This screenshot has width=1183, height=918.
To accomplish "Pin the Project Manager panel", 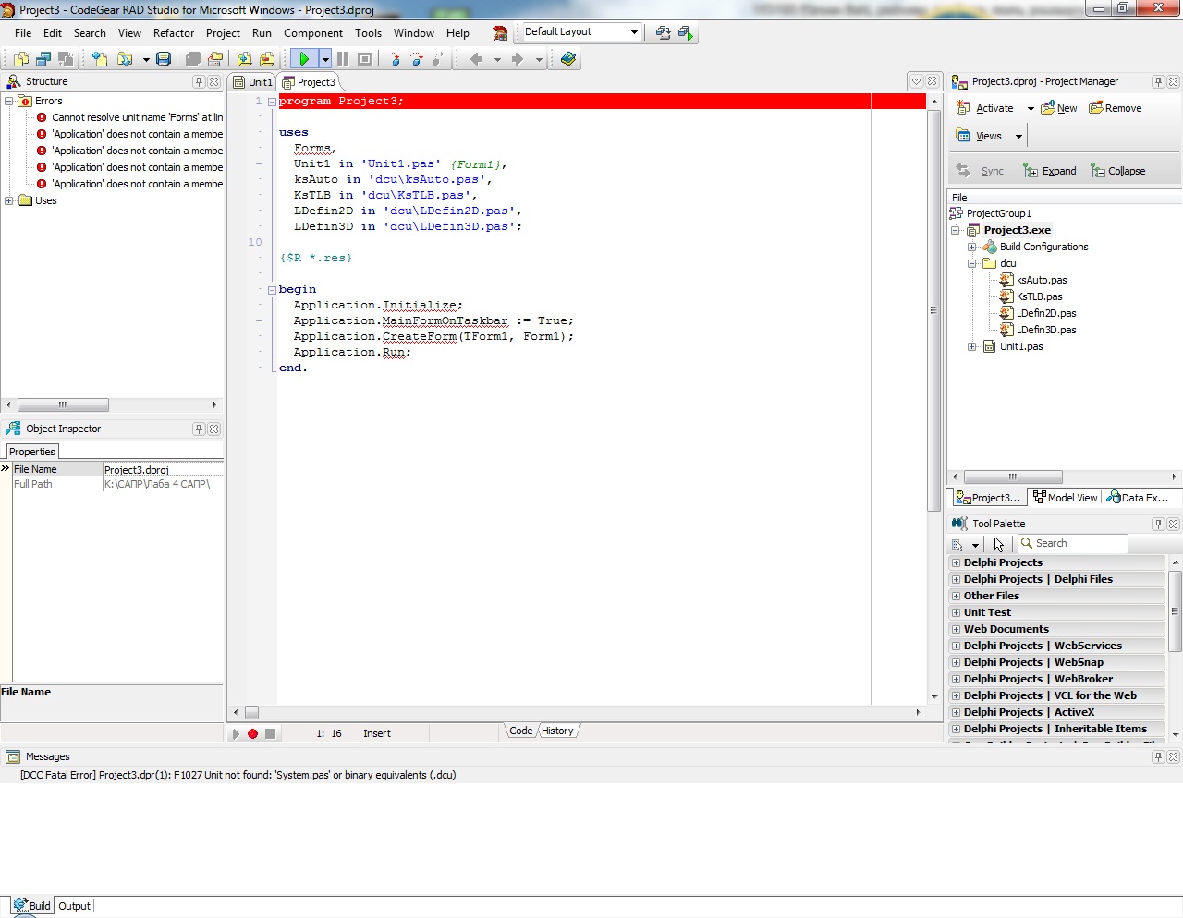I will [x=1157, y=81].
